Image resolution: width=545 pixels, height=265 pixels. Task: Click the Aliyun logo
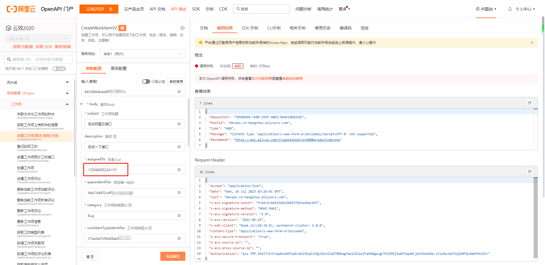[21, 9]
